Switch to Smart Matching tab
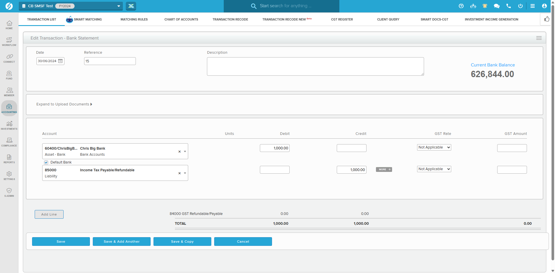The image size is (555, 273). pyautogui.click(x=84, y=19)
